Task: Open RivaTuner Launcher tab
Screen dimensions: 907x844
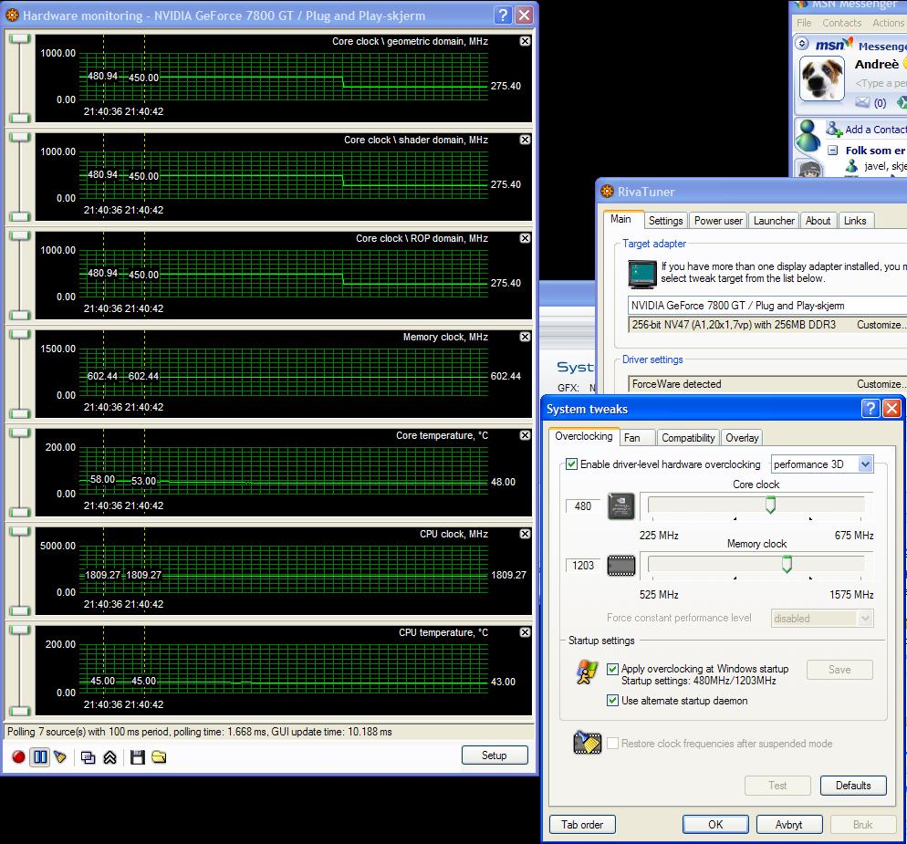Action: tap(774, 221)
